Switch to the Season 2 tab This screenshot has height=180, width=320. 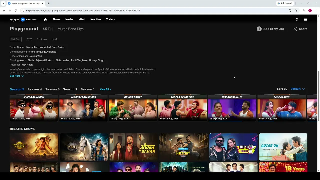(70, 89)
